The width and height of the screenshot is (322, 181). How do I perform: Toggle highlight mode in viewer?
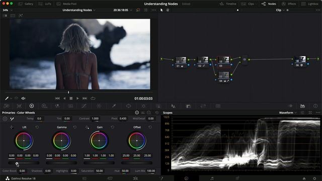coord(21,16)
